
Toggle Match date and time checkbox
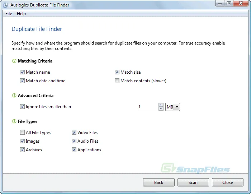[22, 80]
